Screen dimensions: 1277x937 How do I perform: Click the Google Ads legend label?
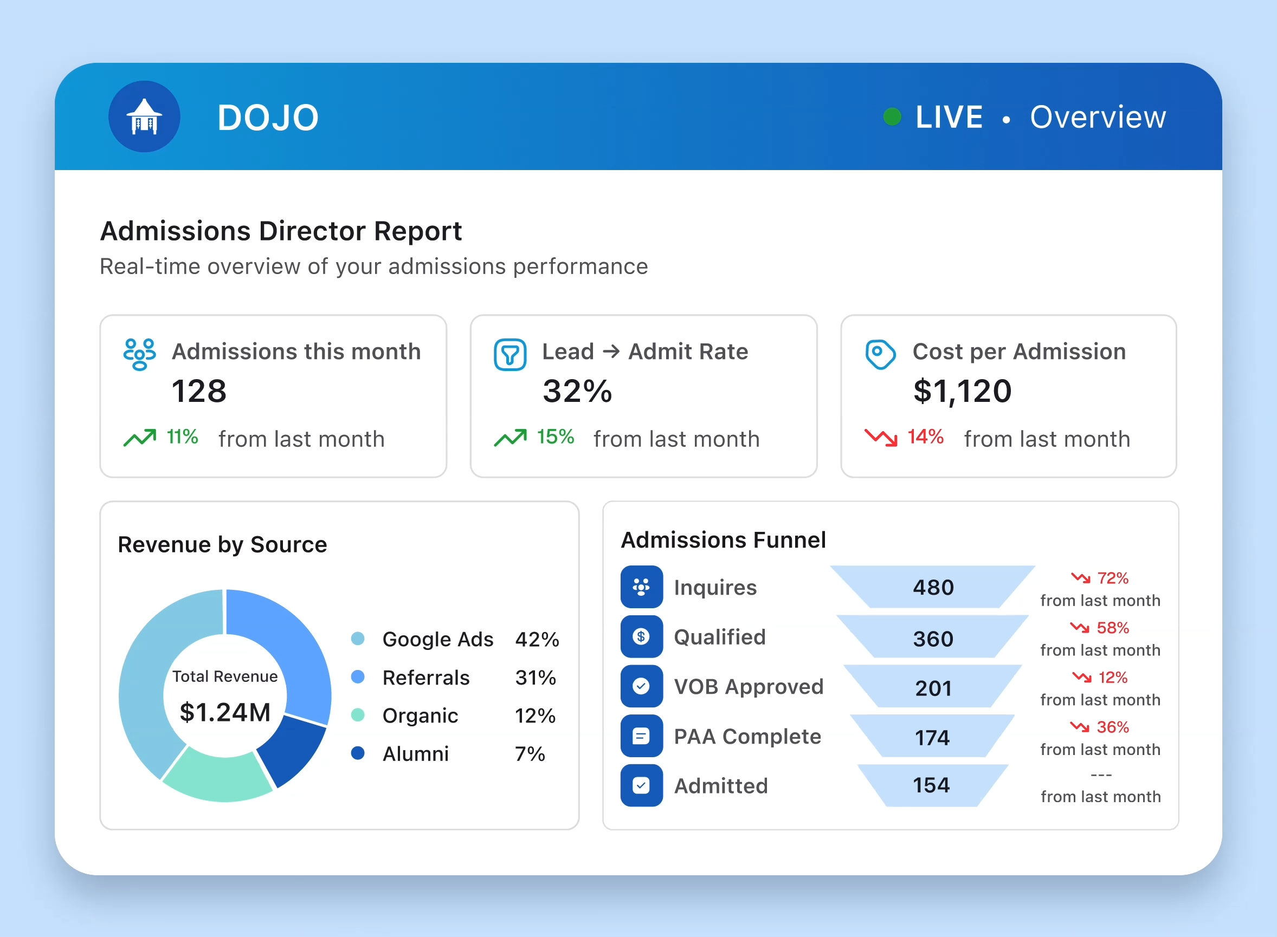coord(437,639)
